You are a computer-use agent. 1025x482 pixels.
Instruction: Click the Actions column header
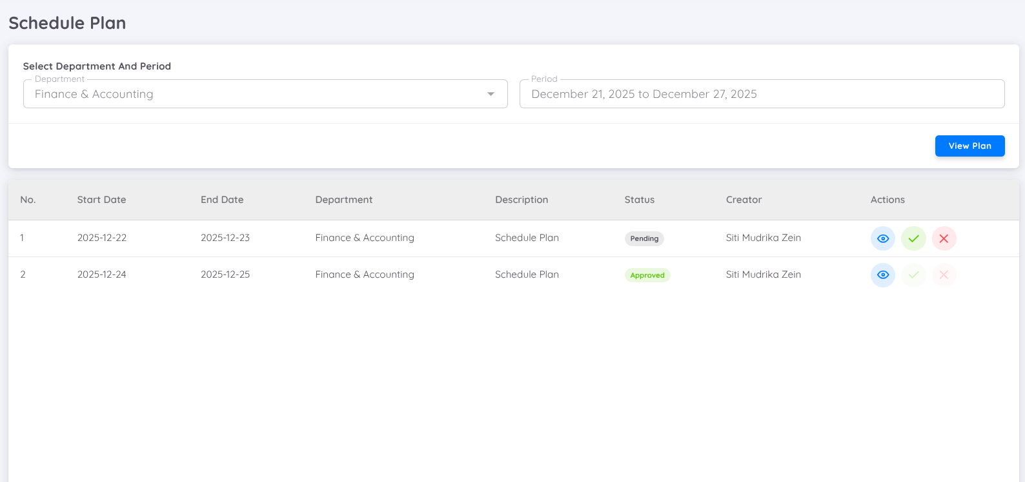point(888,200)
